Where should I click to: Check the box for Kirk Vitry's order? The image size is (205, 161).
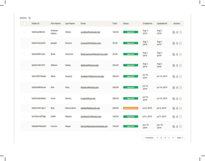24,87
